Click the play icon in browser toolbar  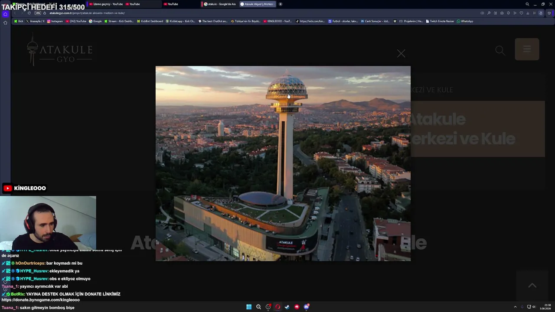[x=515, y=13]
